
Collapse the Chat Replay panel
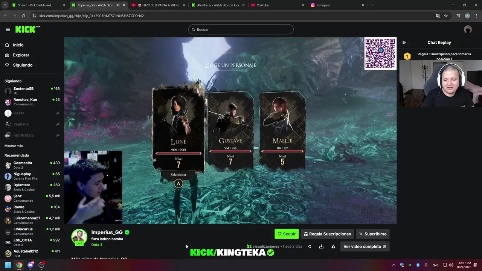tap(404, 43)
